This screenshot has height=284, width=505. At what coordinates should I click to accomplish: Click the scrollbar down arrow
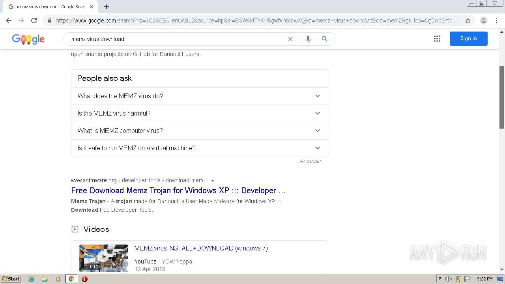coord(502,269)
